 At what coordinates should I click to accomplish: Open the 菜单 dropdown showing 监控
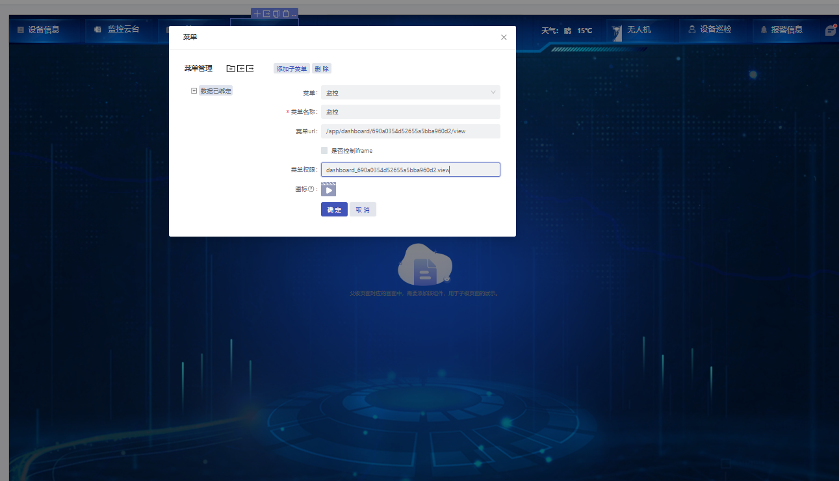(410, 92)
